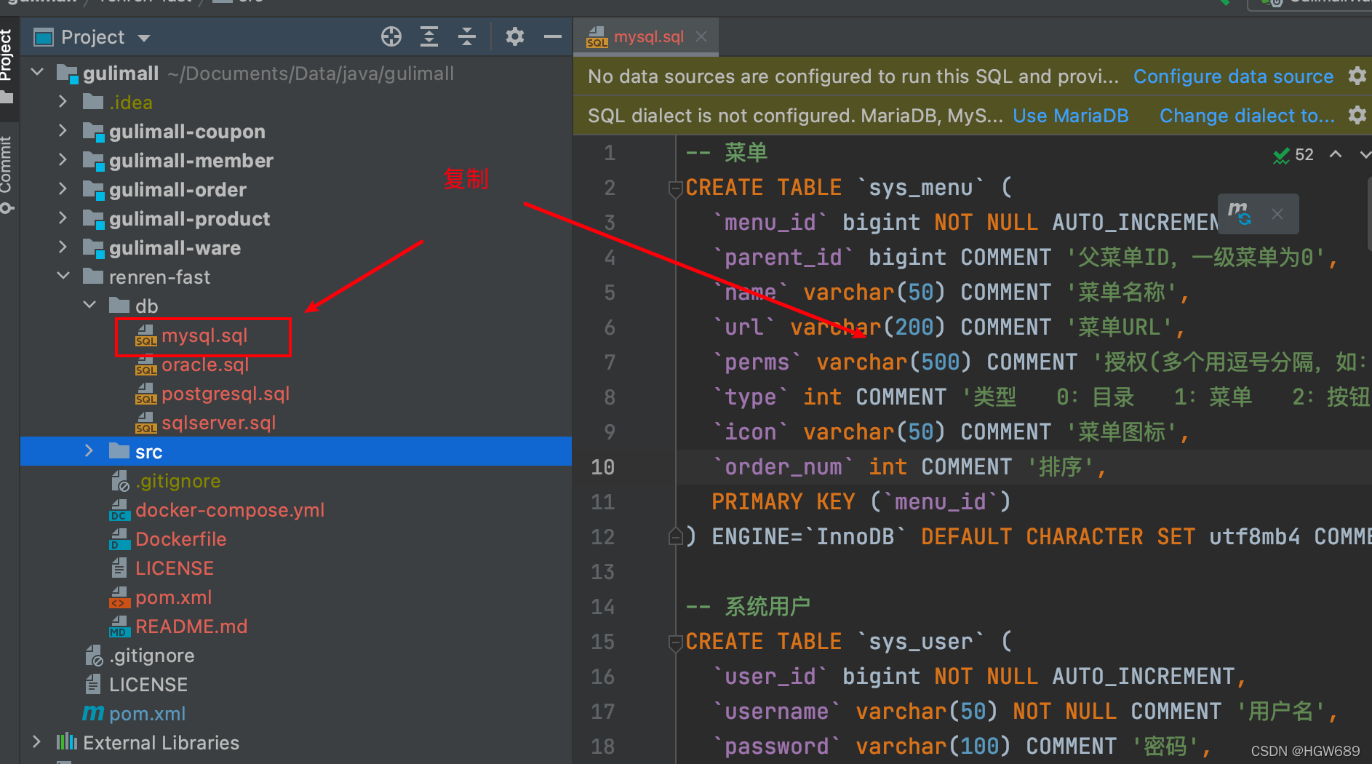Select sqlserver.sql file in tree
The image size is (1372, 764).
point(218,423)
